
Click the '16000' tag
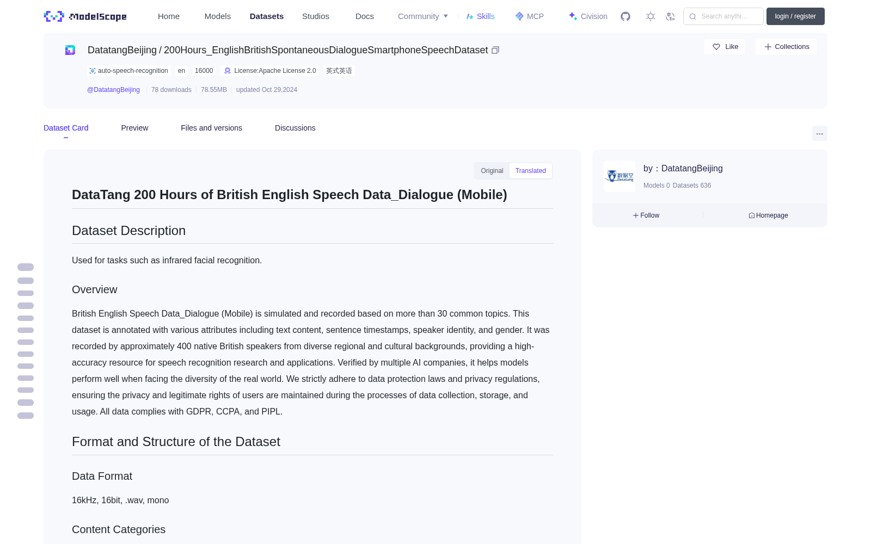click(x=204, y=71)
